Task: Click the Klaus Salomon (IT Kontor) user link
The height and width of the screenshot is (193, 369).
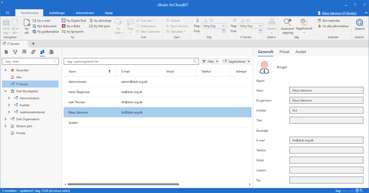Action: click(x=339, y=13)
